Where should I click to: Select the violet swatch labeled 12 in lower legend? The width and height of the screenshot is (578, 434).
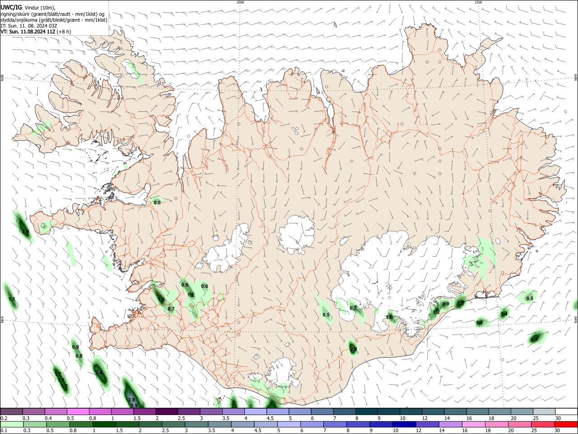coord(427,424)
